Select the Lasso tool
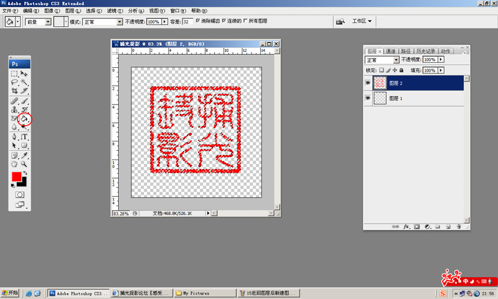The width and height of the screenshot is (498, 299). click(14, 82)
